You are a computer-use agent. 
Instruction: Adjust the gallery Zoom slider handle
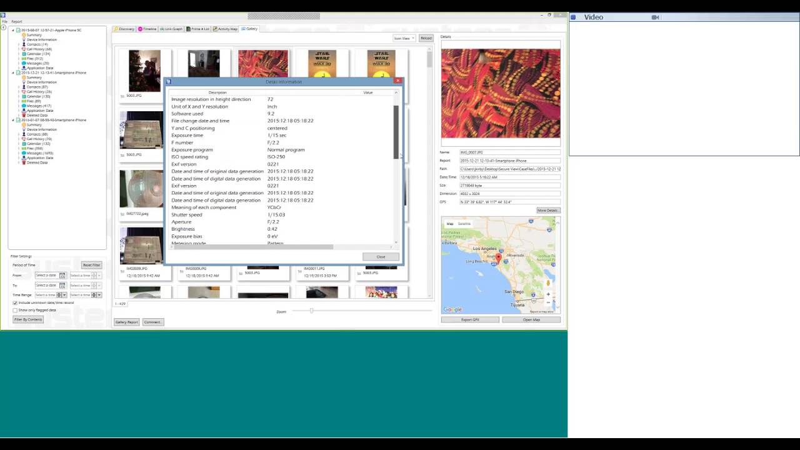tap(311, 311)
